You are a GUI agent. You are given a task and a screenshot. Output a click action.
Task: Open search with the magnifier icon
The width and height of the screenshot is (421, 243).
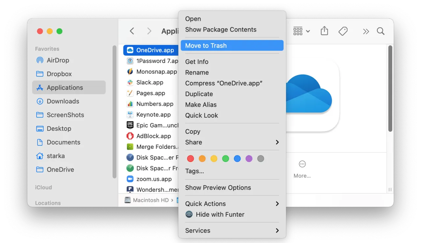381,31
